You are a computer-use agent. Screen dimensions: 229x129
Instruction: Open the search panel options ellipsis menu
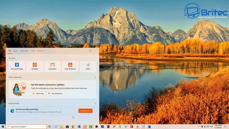pos(96,51)
